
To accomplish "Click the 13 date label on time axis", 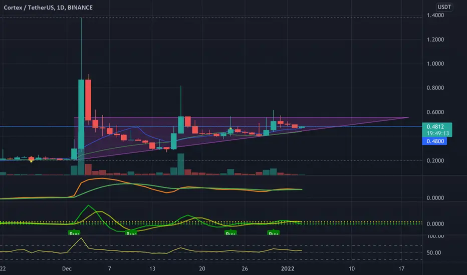I will (x=152, y=269).
